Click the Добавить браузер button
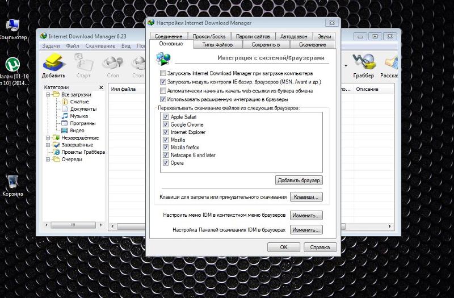The width and height of the screenshot is (454, 298). pyautogui.click(x=299, y=180)
